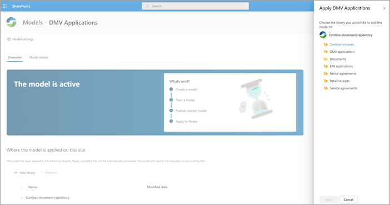
Task: Select the Rental agreements library
Action: pos(343,74)
